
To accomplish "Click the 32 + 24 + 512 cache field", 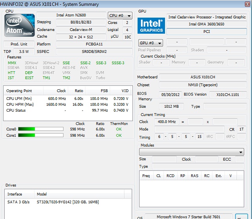I will tap(81, 37).
